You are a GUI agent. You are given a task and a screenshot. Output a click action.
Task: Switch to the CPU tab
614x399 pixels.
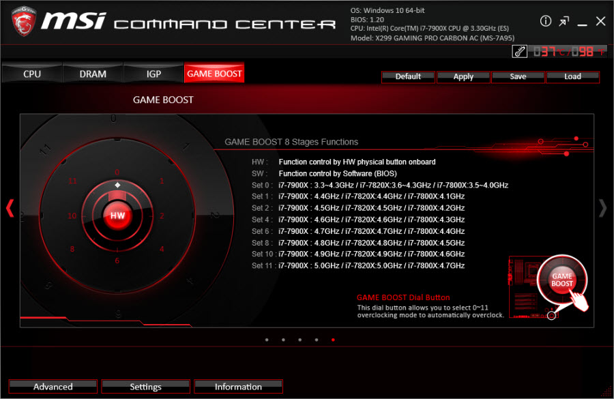point(32,74)
